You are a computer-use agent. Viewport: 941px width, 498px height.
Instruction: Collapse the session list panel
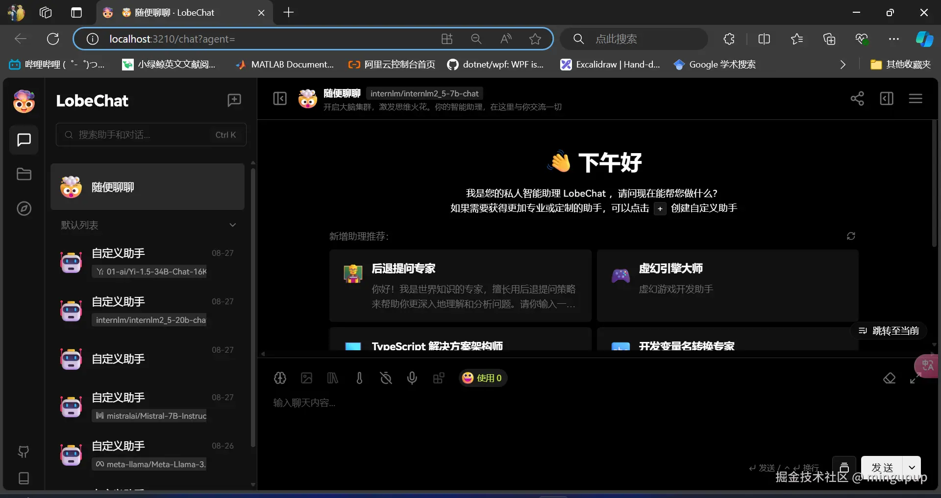click(280, 99)
